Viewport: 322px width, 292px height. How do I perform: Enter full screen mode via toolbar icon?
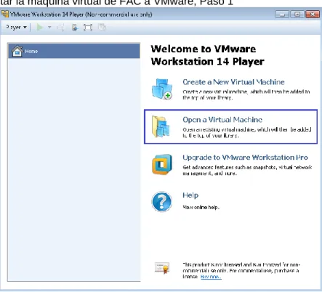(x=88, y=27)
